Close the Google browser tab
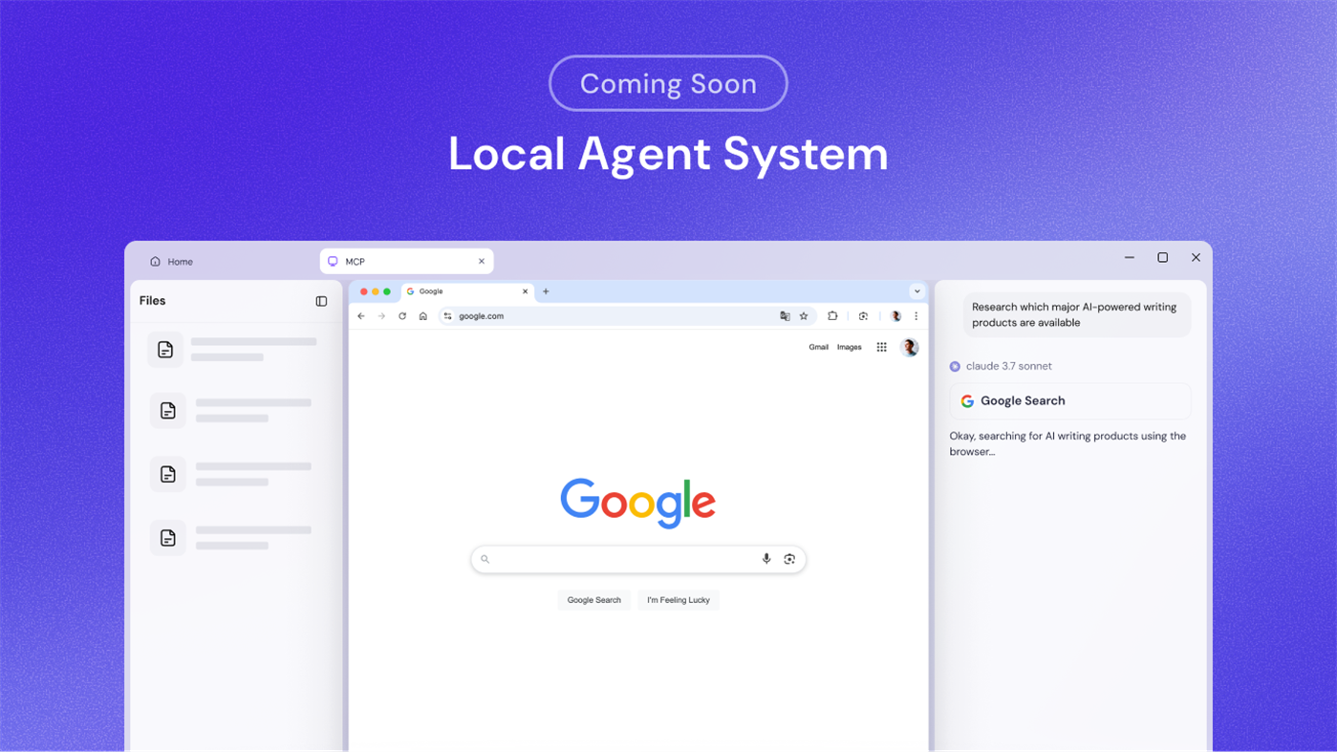 525,291
